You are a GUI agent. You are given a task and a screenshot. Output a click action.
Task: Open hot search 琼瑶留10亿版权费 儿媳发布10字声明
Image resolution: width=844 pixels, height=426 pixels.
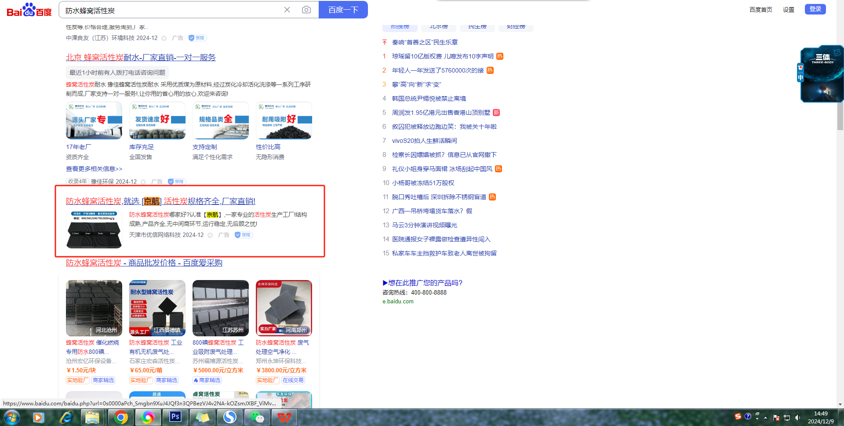(443, 56)
